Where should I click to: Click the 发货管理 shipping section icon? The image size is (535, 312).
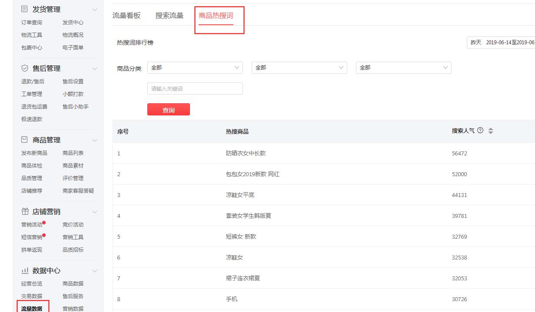pyautogui.click(x=25, y=8)
